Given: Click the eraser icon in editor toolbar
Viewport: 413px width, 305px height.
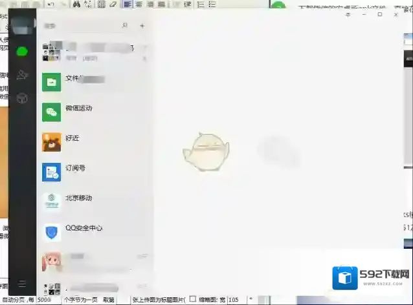Looking at the screenshot, I should pos(113,5).
